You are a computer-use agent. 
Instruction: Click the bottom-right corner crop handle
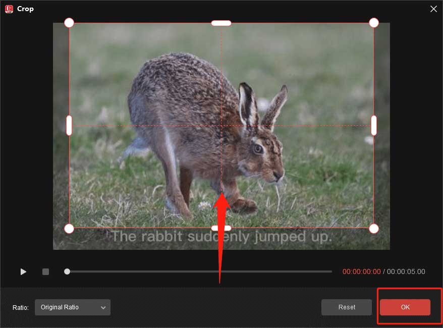[x=374, y=229]
